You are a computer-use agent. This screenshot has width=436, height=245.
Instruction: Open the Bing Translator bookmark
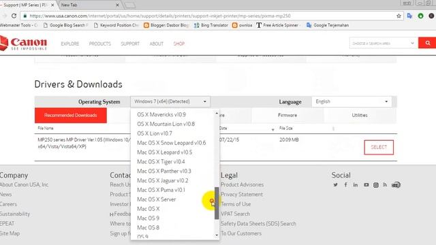pyautogui.click(x=211, y=25)
